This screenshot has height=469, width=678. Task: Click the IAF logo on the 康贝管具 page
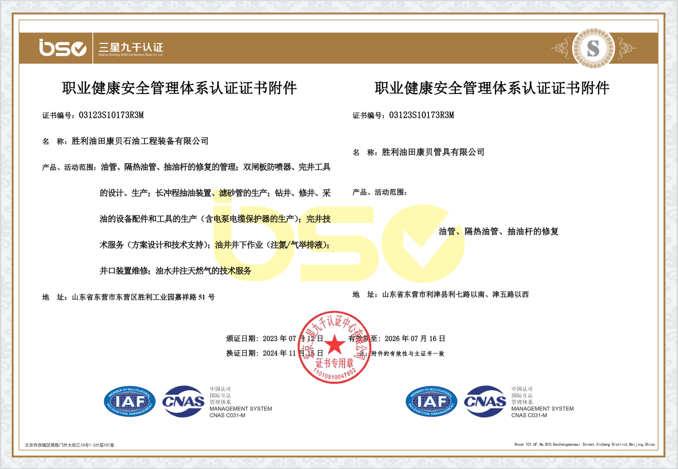click(432, 402)
